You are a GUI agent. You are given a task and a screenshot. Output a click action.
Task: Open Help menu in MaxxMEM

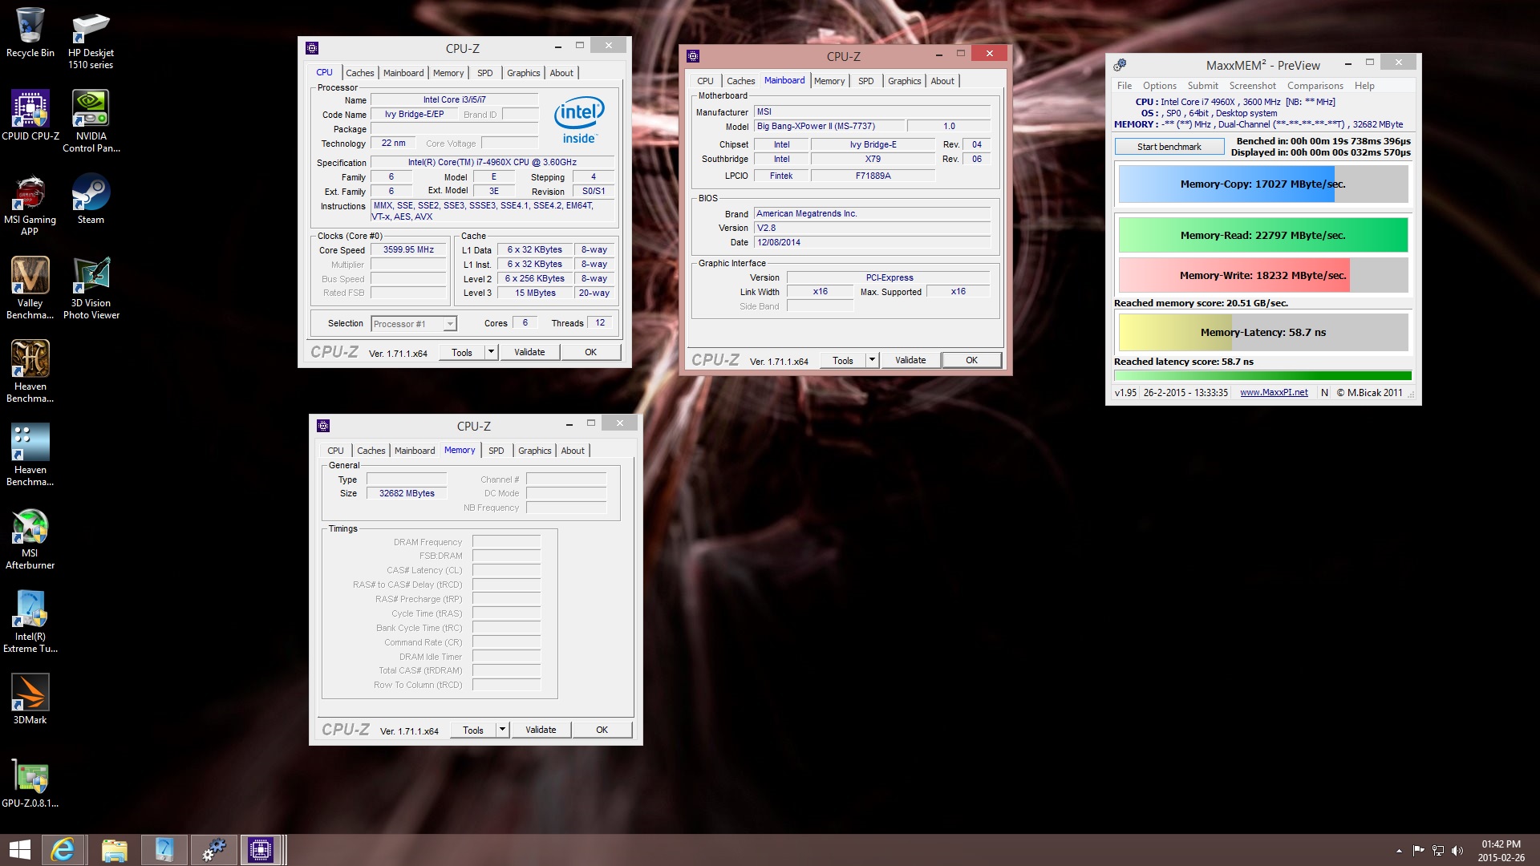pyautogui.click(x=1364, y=86)
